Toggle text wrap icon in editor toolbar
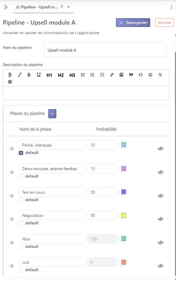Viewport: 176px width, 285px height. [160, 75]
